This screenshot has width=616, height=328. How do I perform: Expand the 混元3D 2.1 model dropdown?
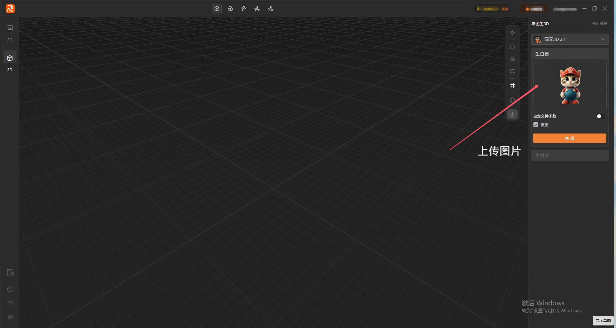click(570, 39)
